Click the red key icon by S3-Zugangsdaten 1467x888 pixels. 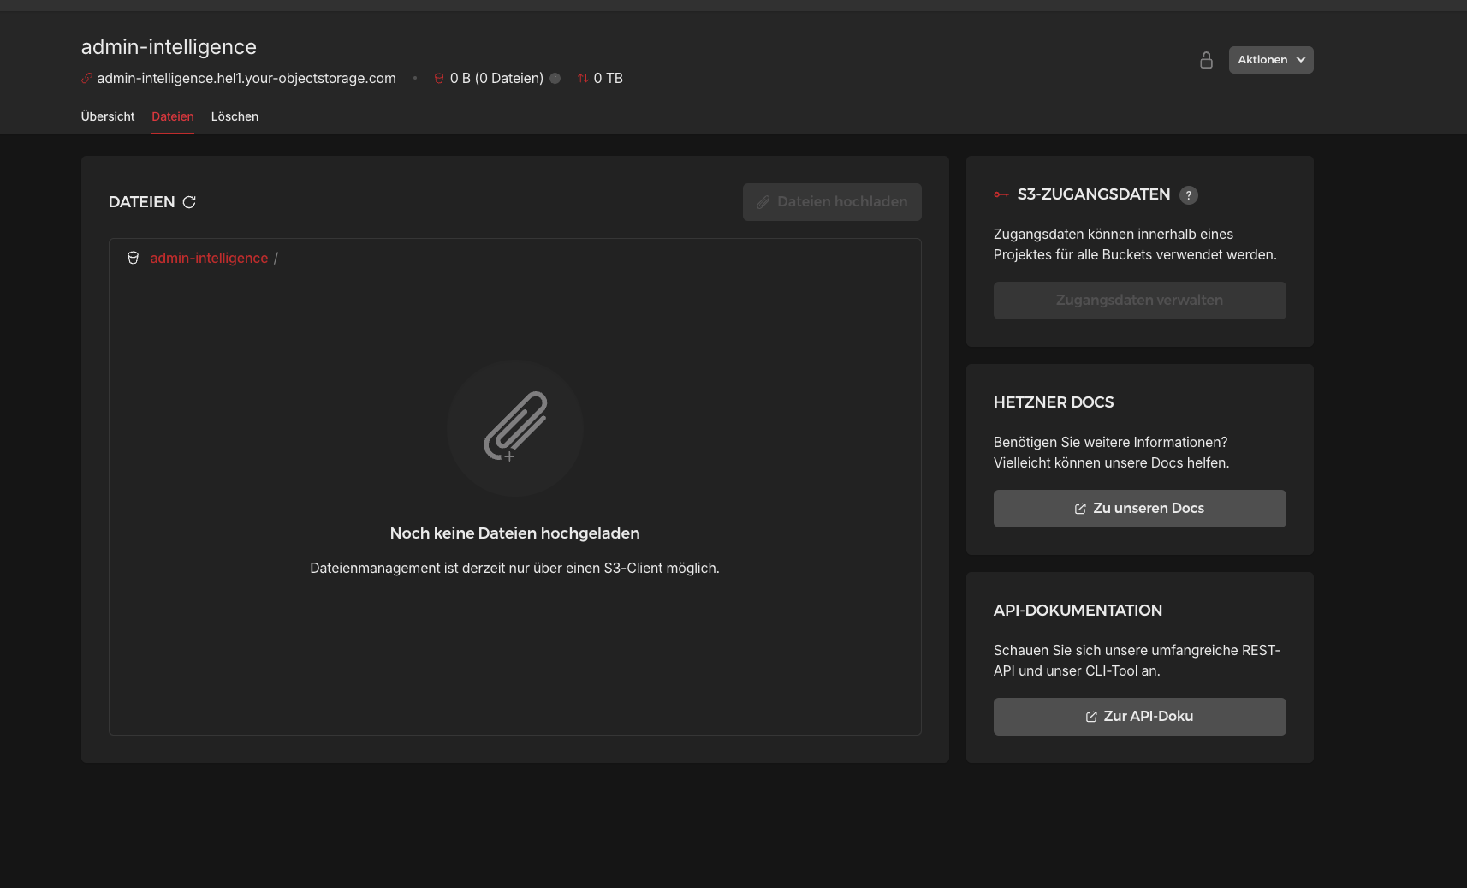pyautogui.click(x=1001, y=195)
